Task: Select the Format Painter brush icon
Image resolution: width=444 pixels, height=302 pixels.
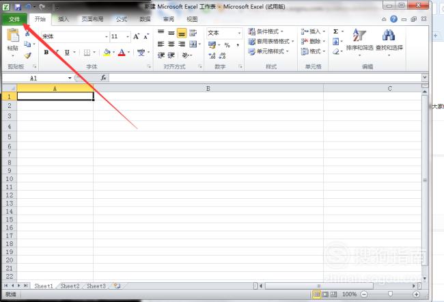Action: pyautogui.click(x=27, y=55)
